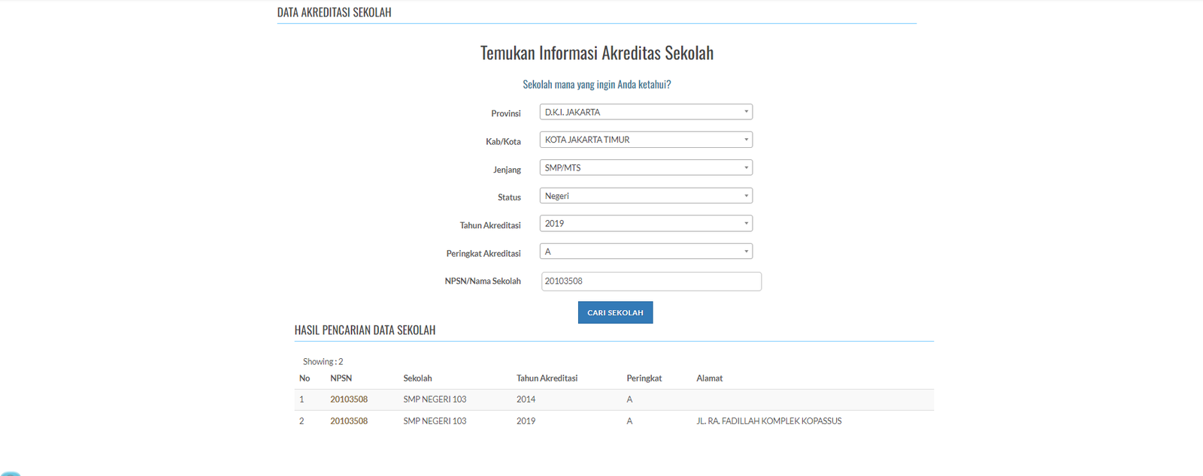Screen dimensions: 1203x476
Task: Open NPSN 20103508 link in first row
Action: click(x=349, y=399)
